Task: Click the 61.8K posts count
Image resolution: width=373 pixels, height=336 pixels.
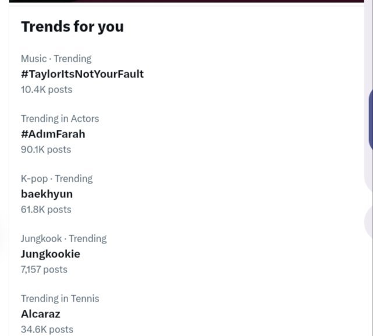Action: 46,209
